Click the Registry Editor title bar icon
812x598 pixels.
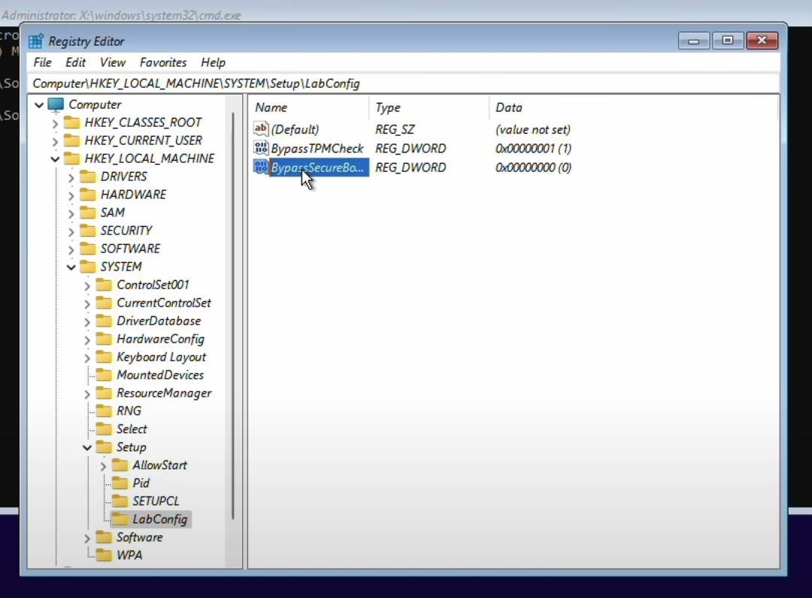click(x=36, y=41)
